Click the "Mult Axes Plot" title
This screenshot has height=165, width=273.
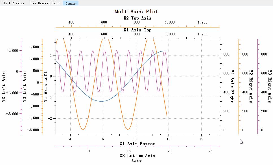pos(137,12)
